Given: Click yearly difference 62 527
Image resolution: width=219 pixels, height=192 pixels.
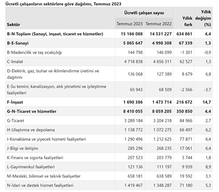Looking at the screenshot, I should 186,62.
